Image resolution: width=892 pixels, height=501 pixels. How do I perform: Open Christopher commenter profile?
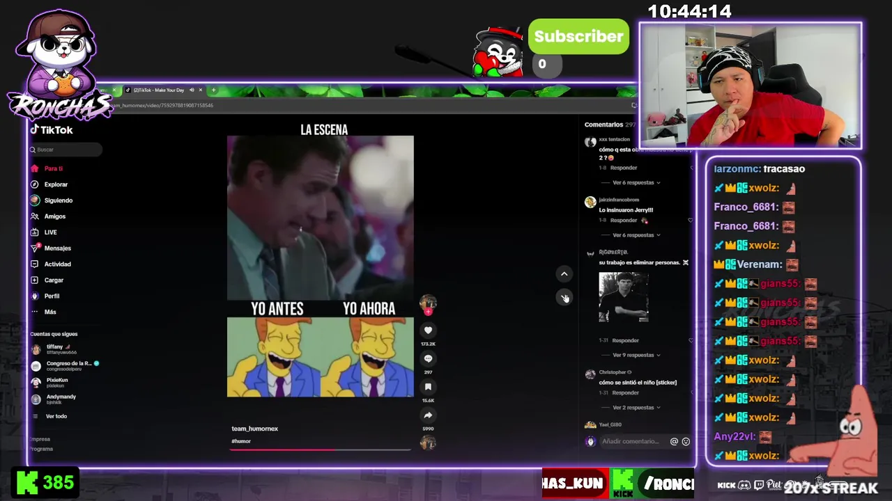tap(613, 372)
